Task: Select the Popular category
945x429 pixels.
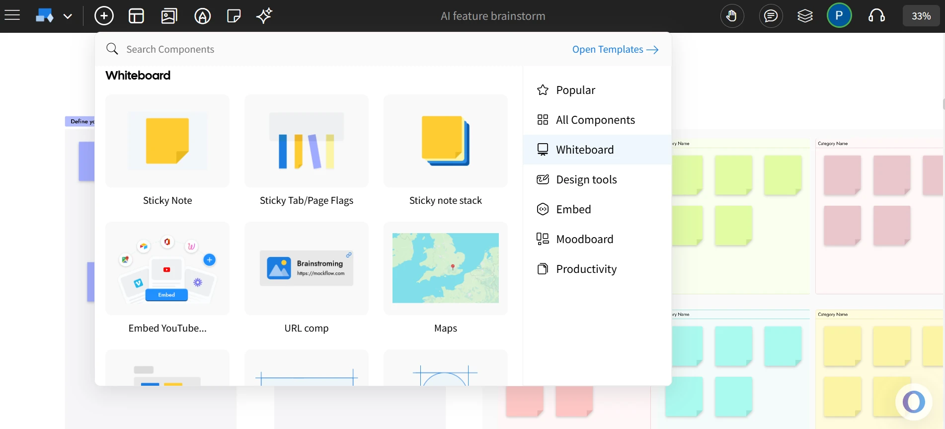Action: coord(575,90)
